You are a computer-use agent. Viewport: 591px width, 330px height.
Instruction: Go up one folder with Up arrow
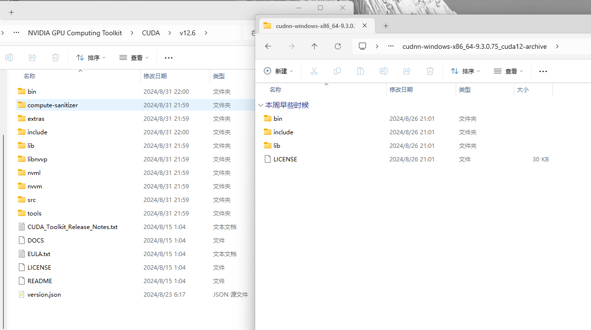click(x=315, y=46)
